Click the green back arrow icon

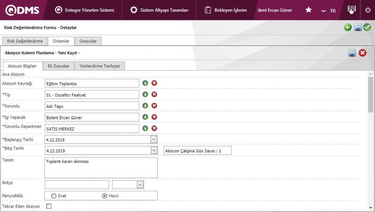(x=348, y=27)
